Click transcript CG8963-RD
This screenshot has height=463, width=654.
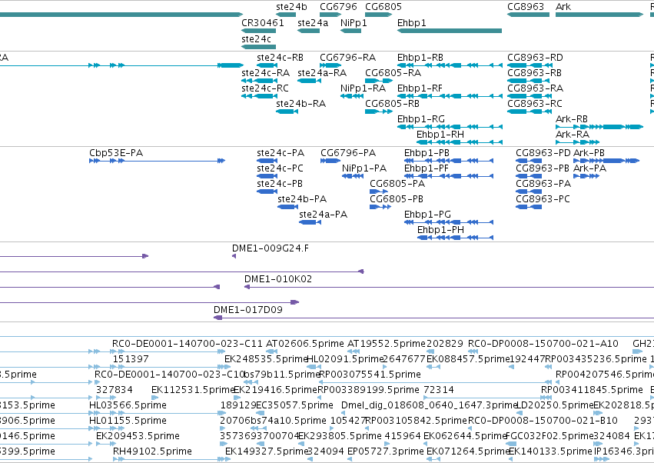click(530, 65)
